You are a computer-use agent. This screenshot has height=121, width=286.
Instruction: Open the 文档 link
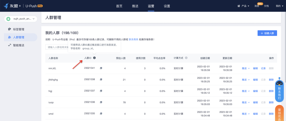(x=266, y=6)
